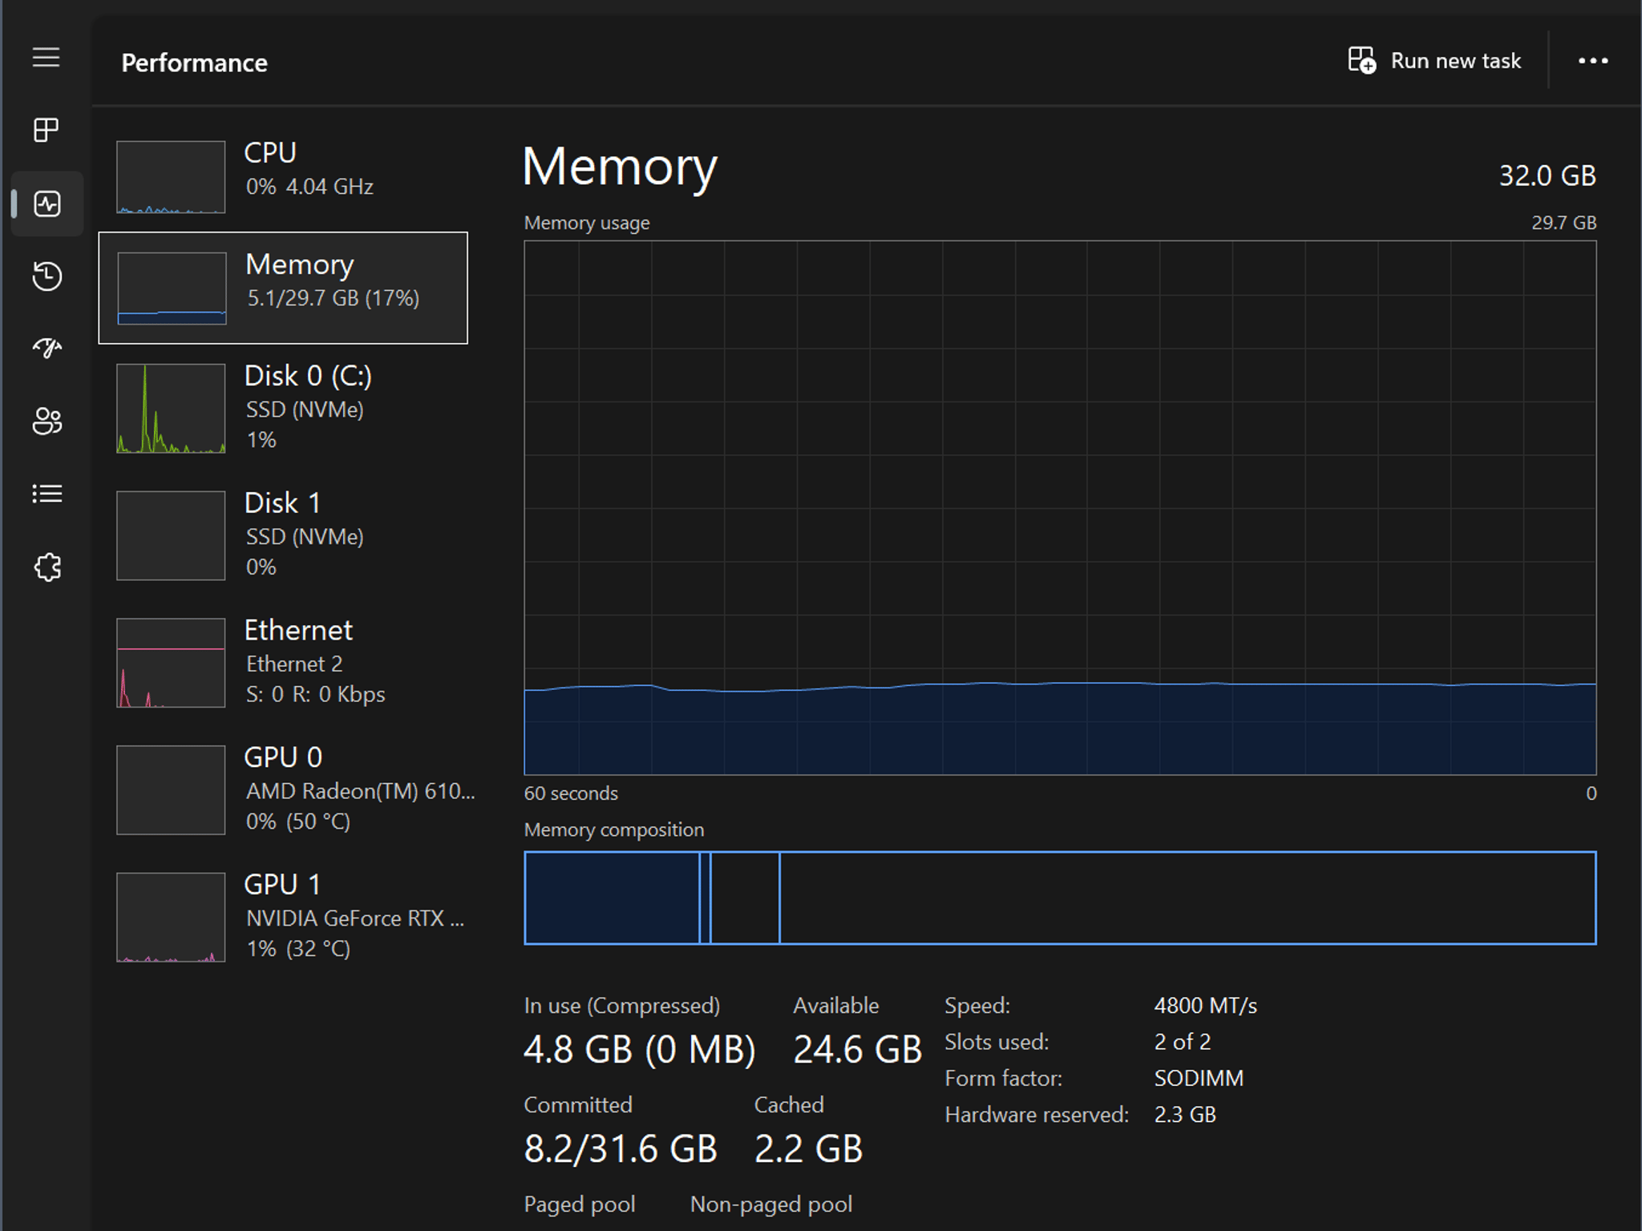
Task: Select the Memory performance item
Action: (283, 288)
